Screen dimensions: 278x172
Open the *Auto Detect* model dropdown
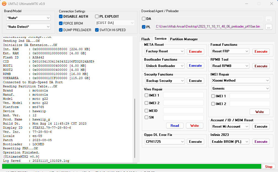28,26
